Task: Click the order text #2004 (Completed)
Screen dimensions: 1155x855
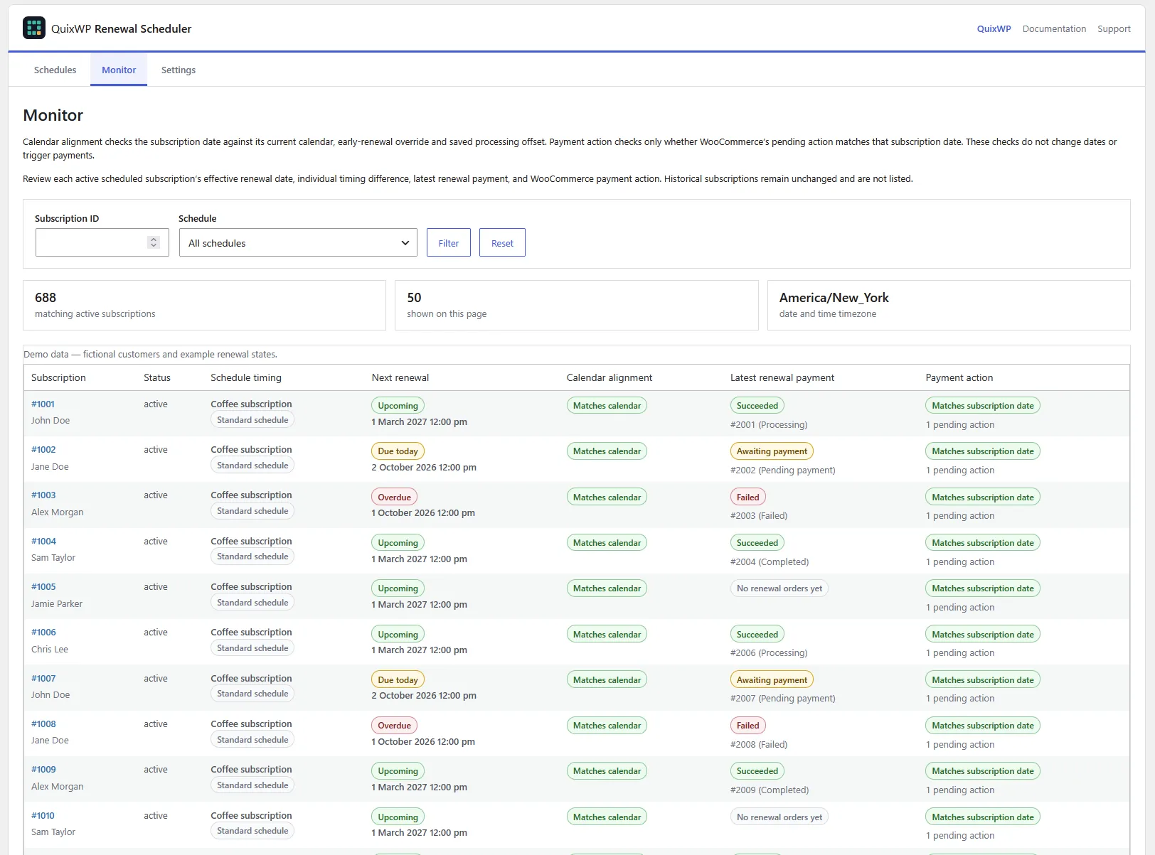Action: (x=770, y=562)
